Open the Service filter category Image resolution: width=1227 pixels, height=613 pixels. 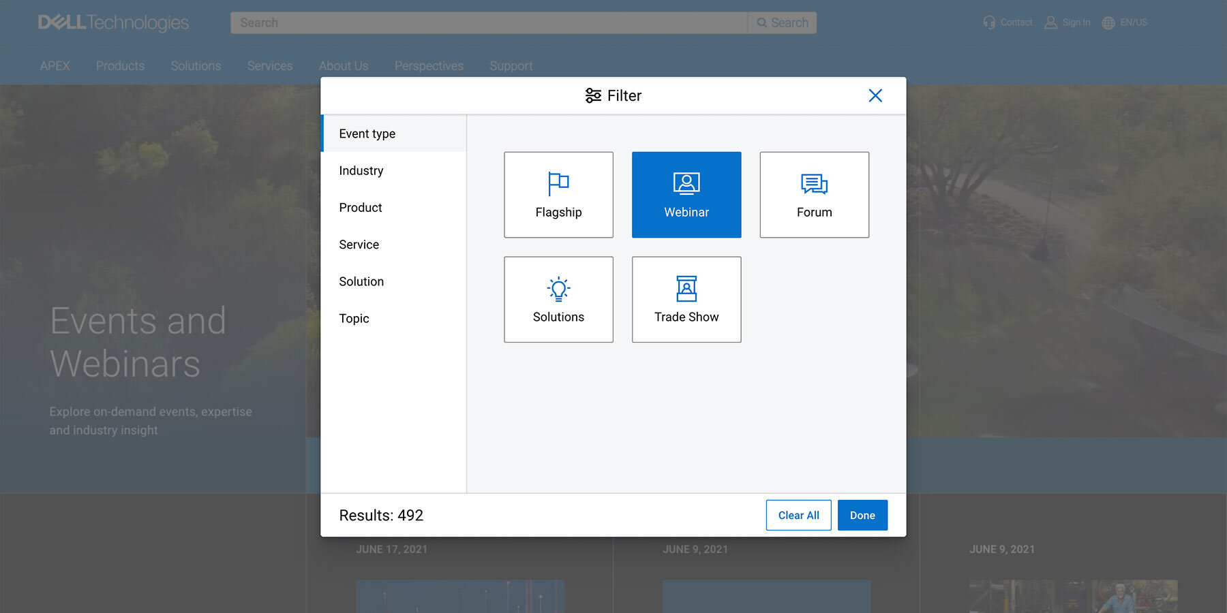[x=393, y=244]
